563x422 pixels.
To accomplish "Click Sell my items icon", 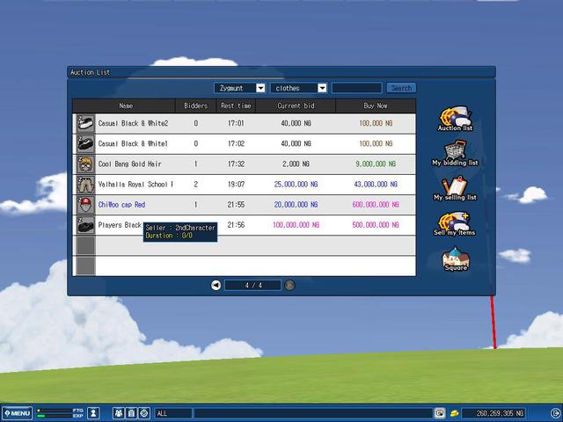I will click(x=455, y=222).
